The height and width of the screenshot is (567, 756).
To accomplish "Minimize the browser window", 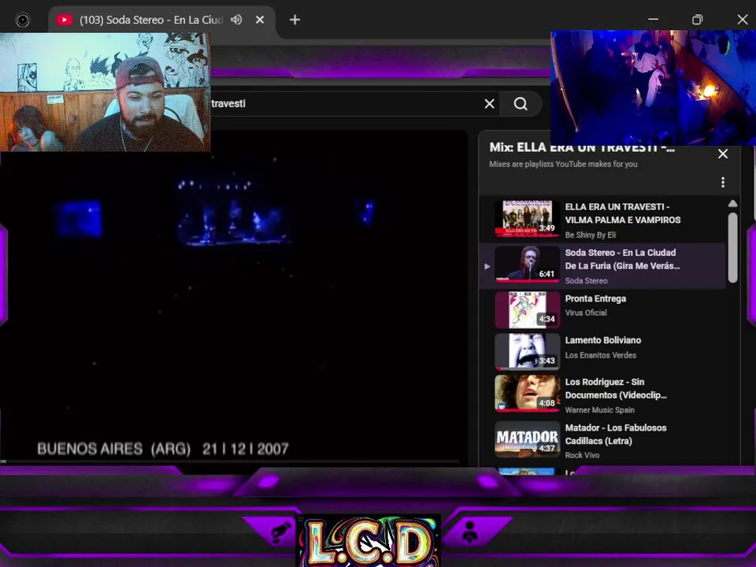I will [x=654, y=19].
